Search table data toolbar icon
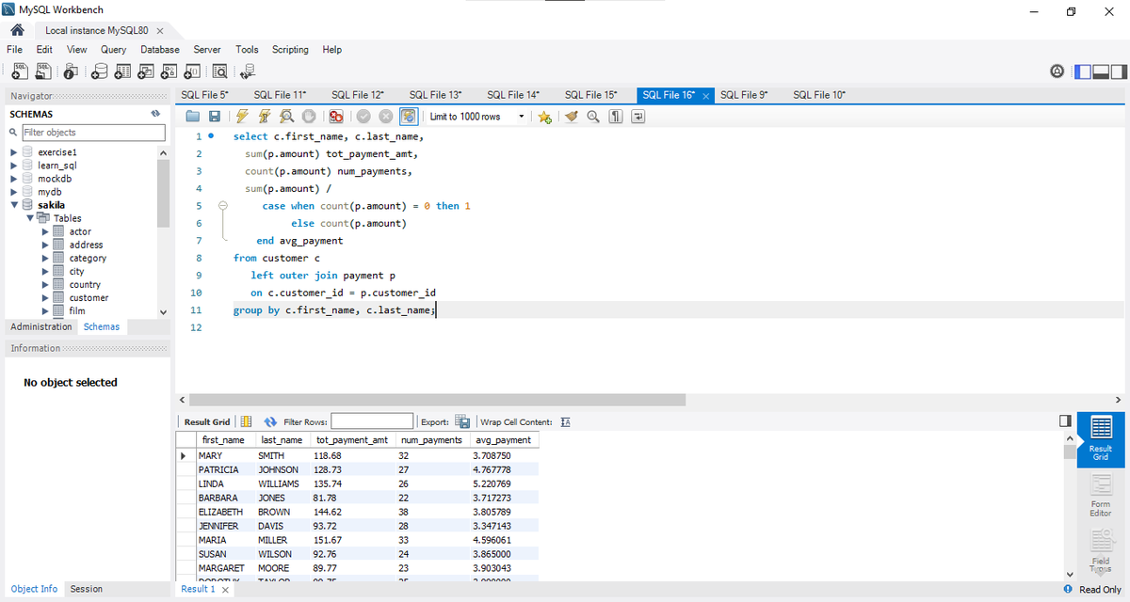This screenshot has height=602, width=1130. [220, 71]
